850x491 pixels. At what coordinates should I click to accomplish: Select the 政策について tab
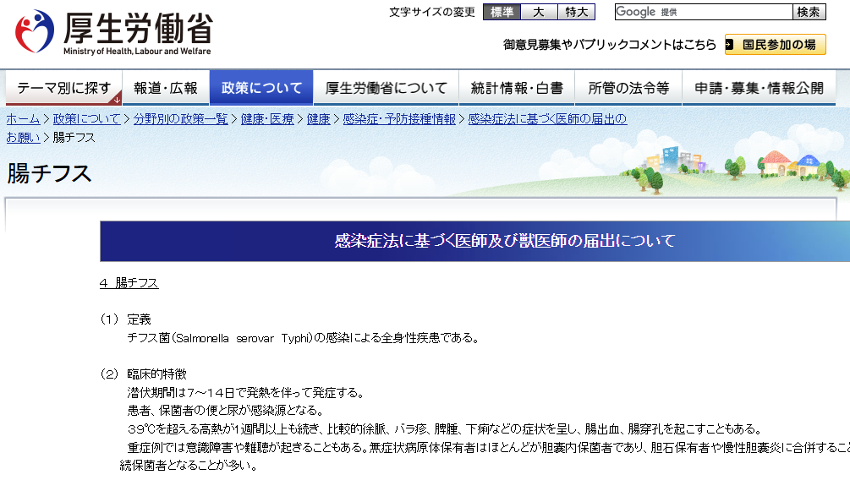tap(261, 88)
